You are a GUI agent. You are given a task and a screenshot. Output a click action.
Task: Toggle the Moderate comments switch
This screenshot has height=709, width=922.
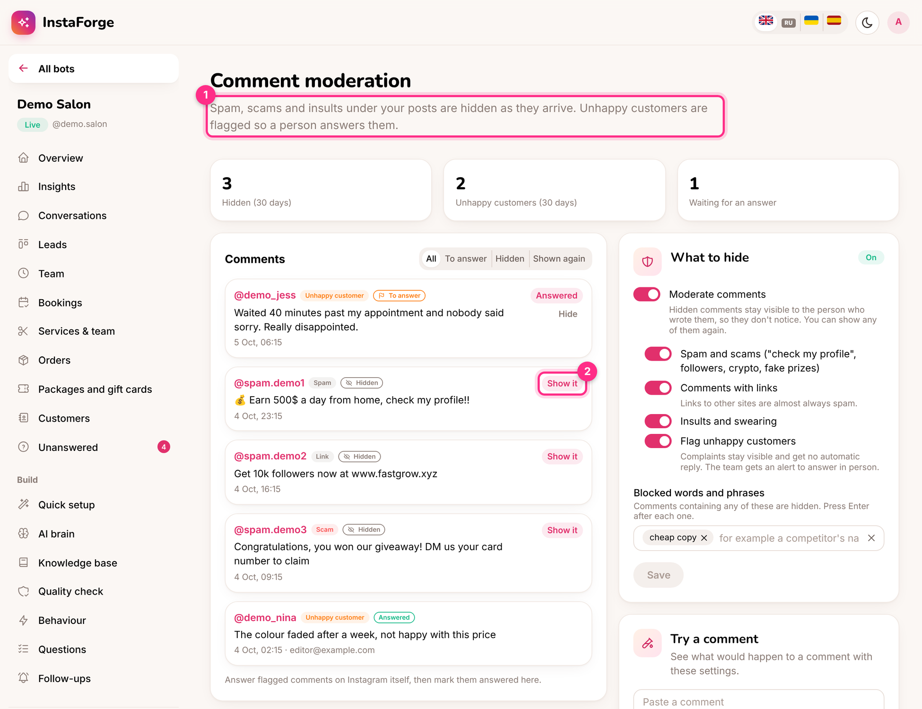click(647, 294)
